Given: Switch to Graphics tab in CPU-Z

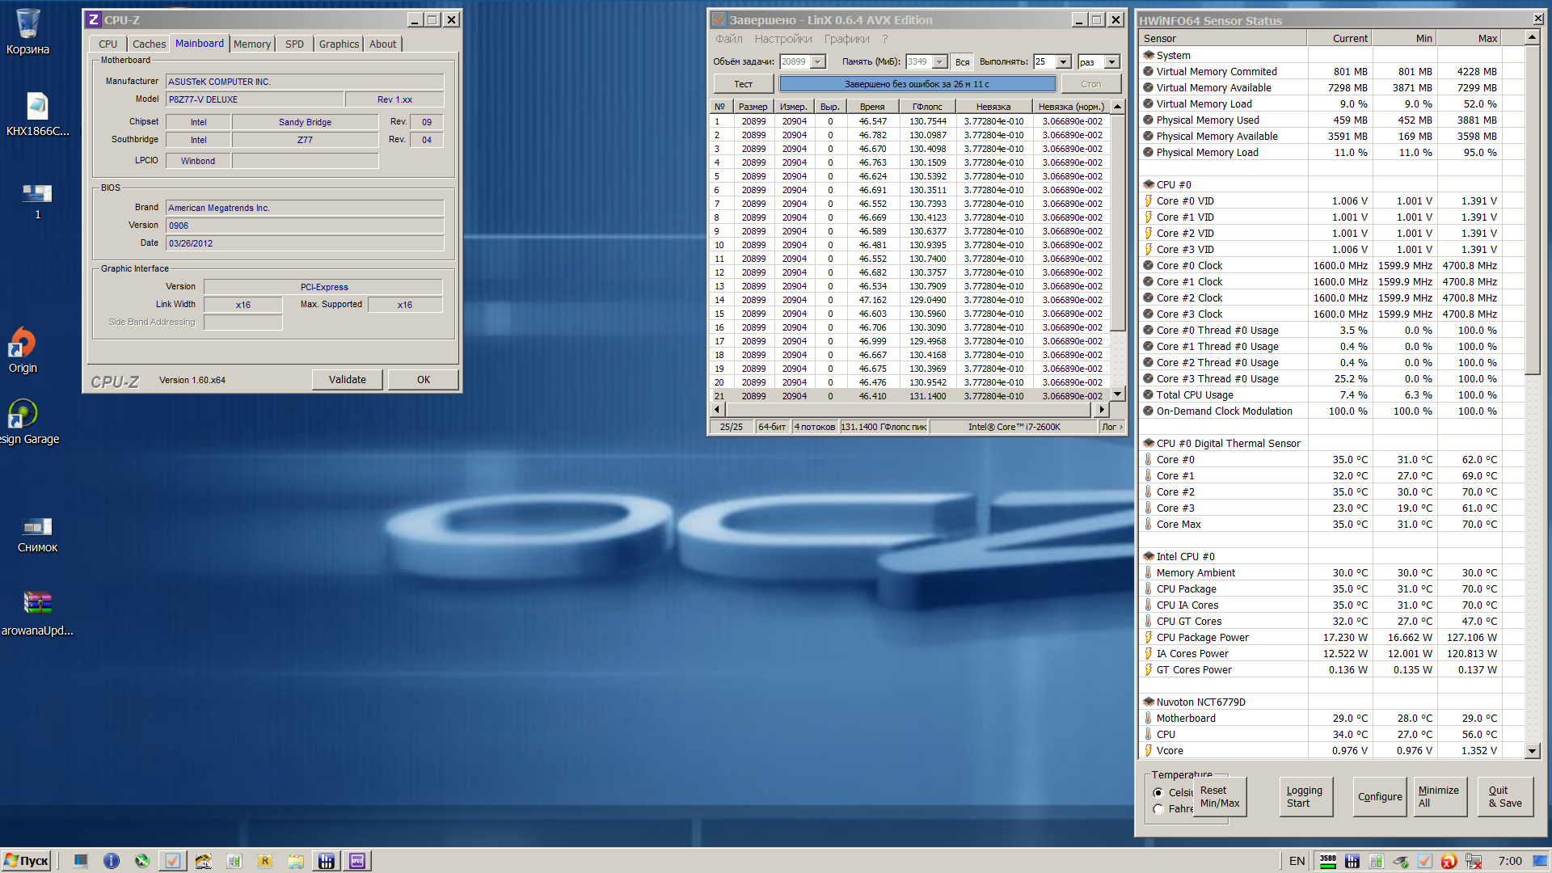Looking at the screenshot, I should point(339,44).
